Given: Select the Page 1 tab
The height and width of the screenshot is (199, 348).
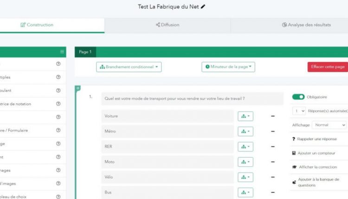Looking at the screenshot, I should pyautogui.click(x=85, y=52).
